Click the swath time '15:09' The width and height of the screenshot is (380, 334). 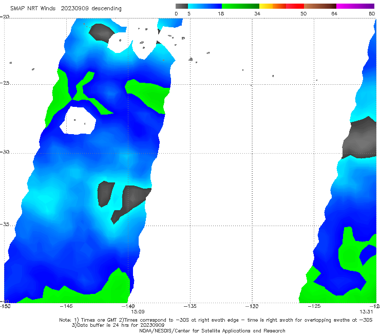click(138, 312)
